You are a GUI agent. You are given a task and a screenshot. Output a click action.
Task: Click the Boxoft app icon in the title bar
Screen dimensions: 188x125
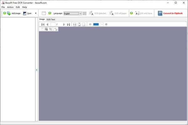tap(3, 2)
